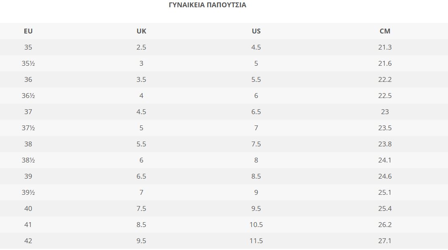Click the UK column header
The image size is (448, 250).
pos(141,31)
